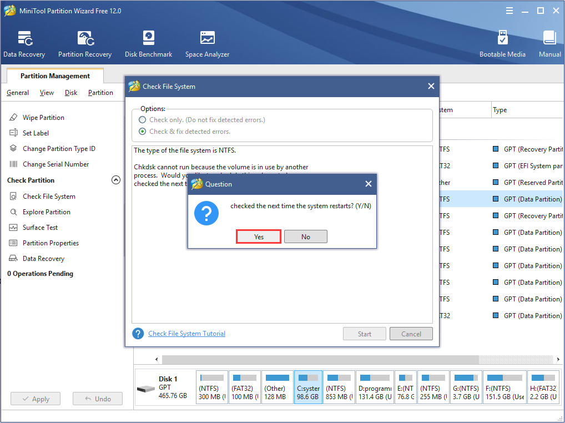The width and height of the screenshot is (565, 423).
Task: Open the Disk menu
Action: pos(71,93)
